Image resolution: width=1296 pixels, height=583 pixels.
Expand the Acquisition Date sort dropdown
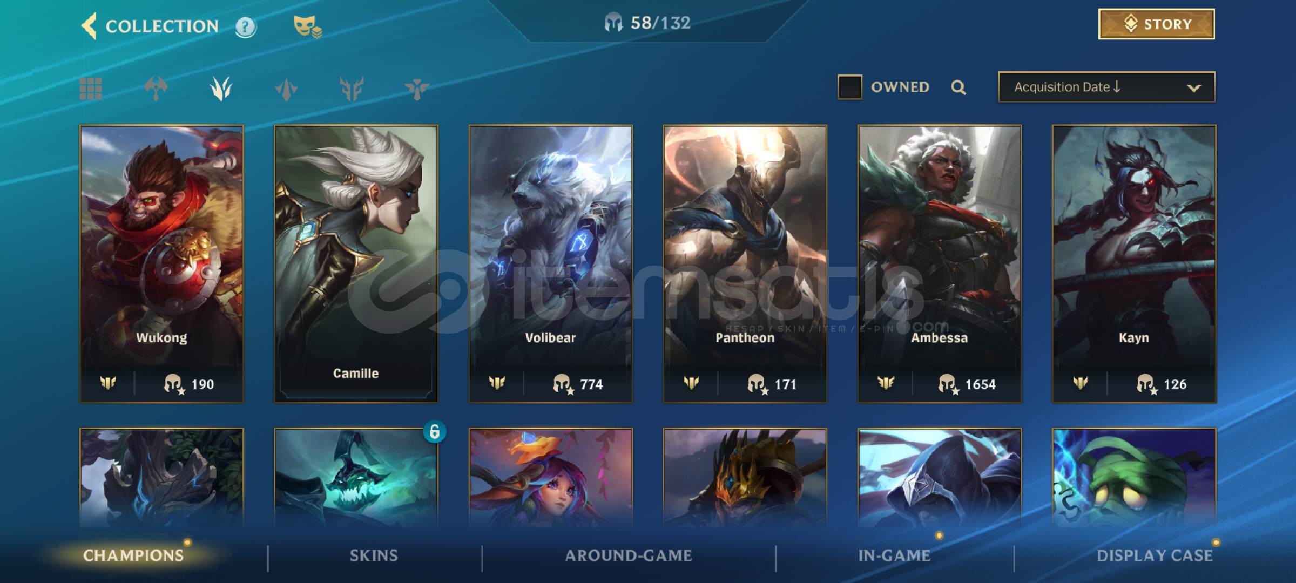(1106, 87)
